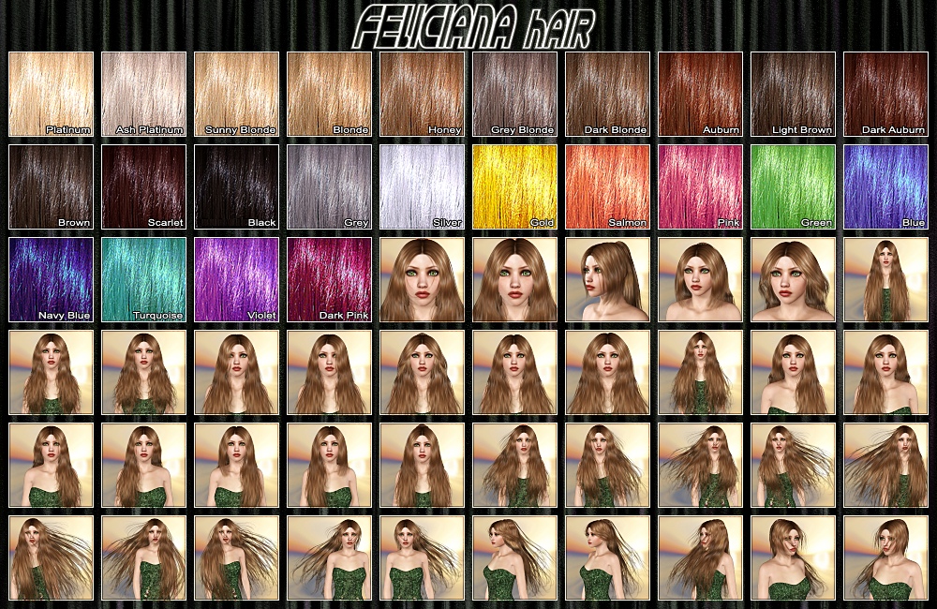Image resolution: width=937 pixels, height=609 pixels.
Task: Choose the Light Brown swatch
Action: (793, 94)
